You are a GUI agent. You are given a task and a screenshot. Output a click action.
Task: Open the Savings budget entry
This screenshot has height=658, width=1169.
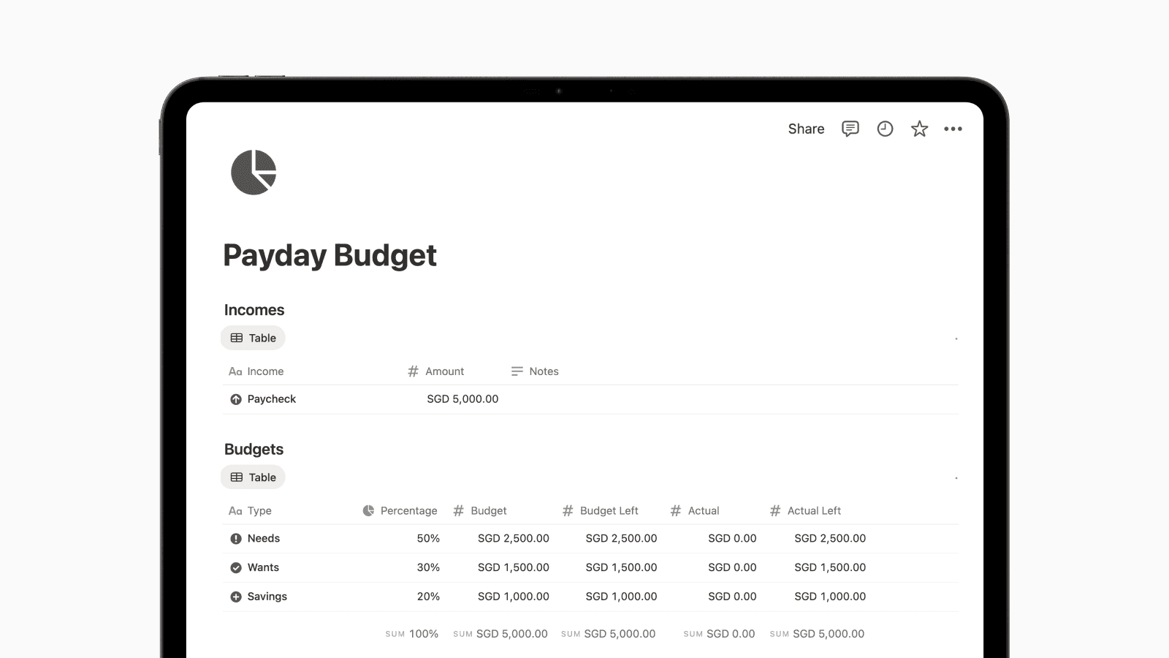pos(267,597)
